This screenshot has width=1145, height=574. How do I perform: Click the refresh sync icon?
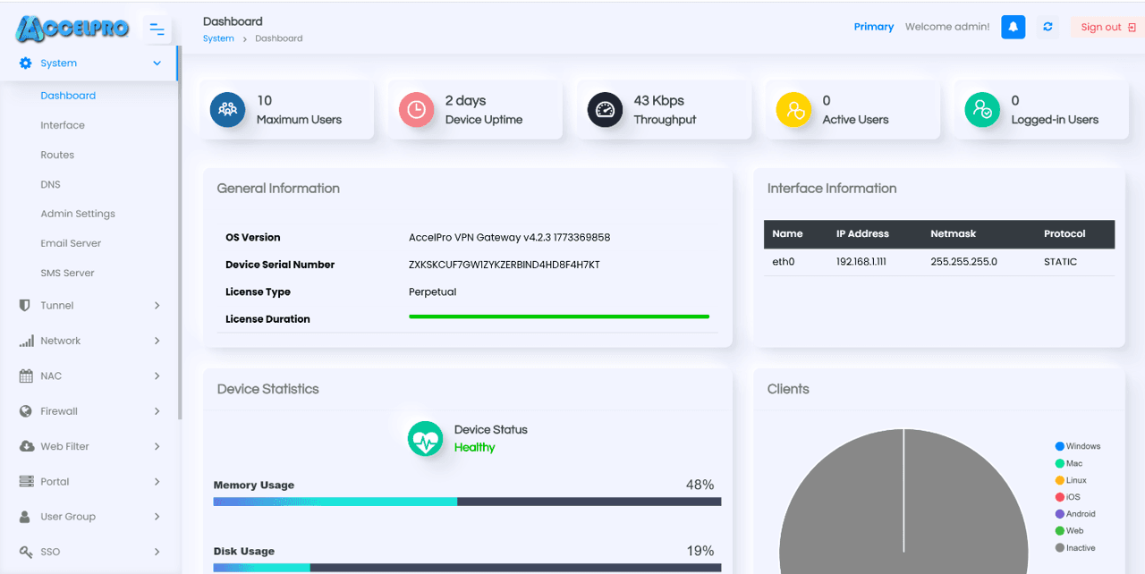(1047, 27)
